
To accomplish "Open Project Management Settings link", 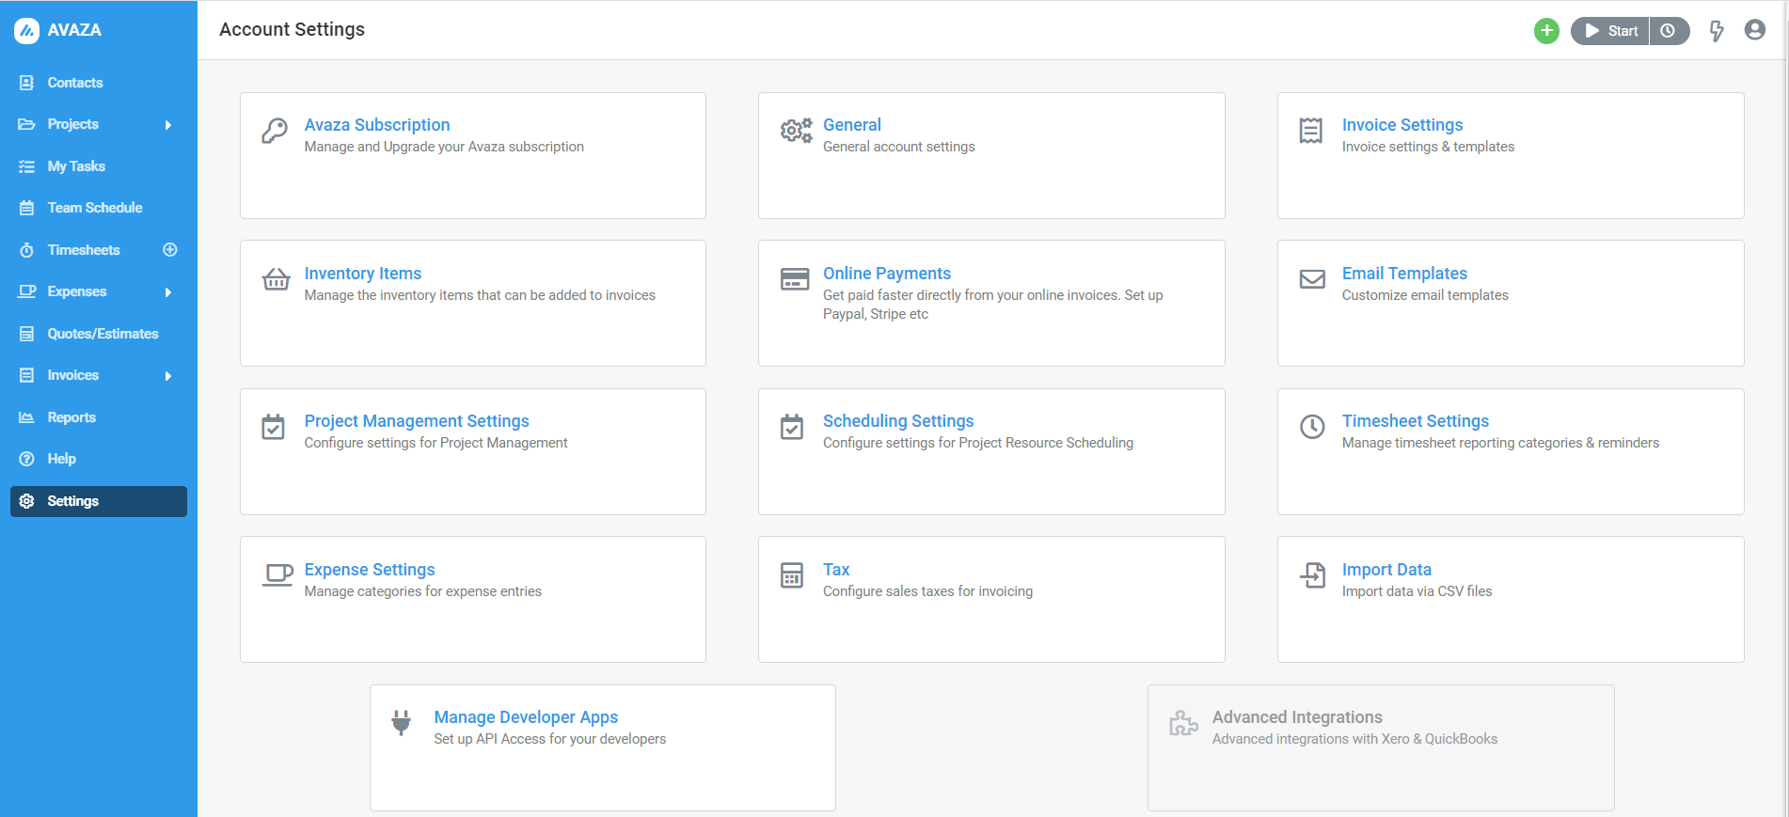I will (x=417, y=421).
